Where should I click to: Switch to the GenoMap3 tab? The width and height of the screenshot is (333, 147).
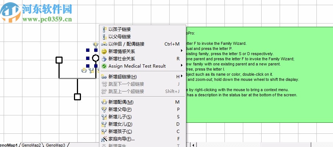tap(56, 145)
